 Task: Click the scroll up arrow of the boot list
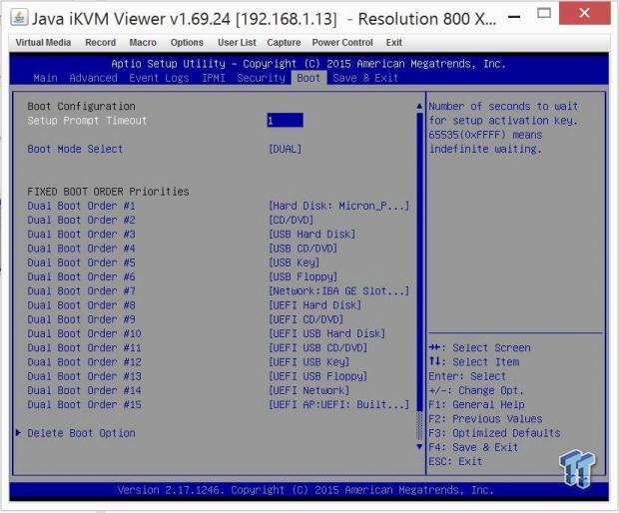[x=419, y=106]
